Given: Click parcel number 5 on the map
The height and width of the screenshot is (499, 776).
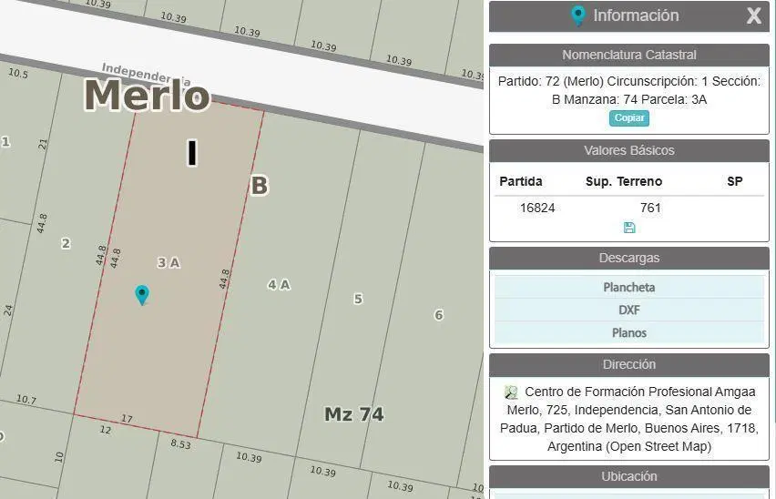Looking at the screenshot, I should coord(358,300).
